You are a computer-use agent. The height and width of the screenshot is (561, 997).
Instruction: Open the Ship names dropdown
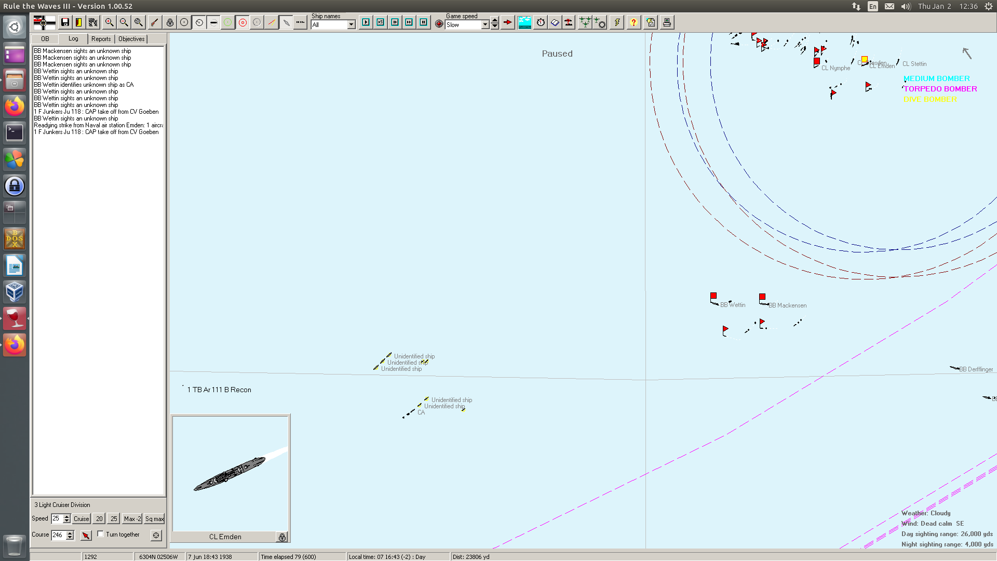click(x=352, y=25)
